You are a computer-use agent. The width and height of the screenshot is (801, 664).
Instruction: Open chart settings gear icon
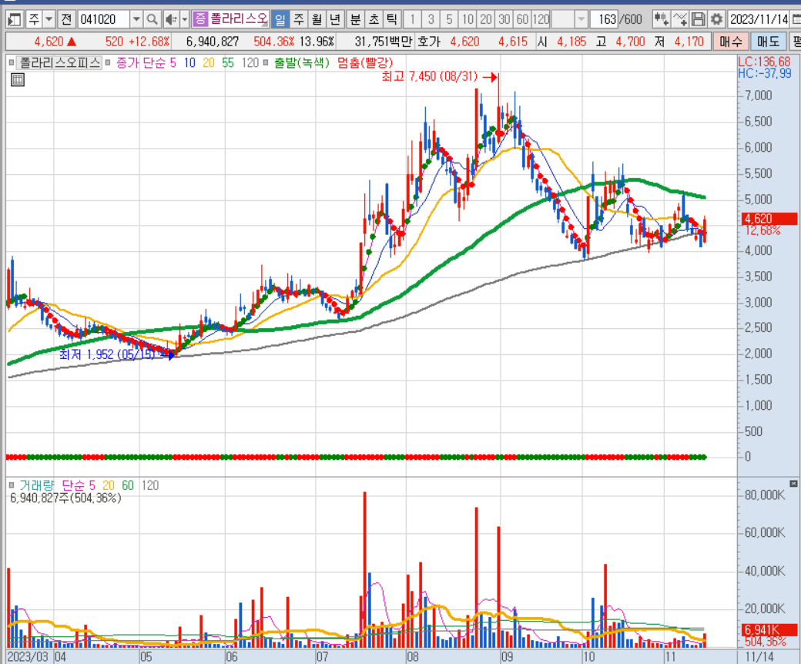(716, 20)
